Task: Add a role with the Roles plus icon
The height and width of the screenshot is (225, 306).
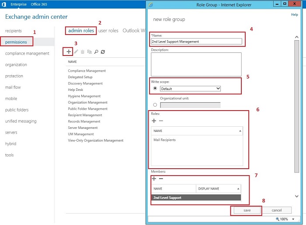Action: pos(154,121)
